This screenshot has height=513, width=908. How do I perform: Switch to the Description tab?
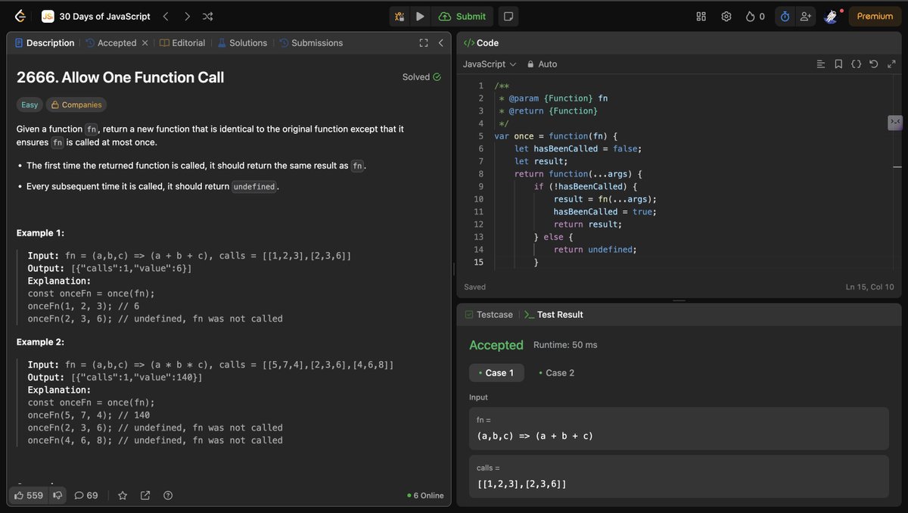click(x=44, y=43)
